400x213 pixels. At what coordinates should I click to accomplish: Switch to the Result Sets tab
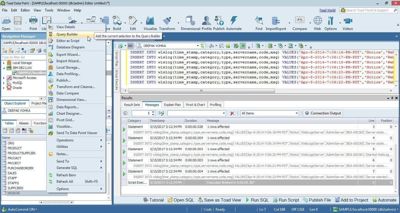coord(132,105)
